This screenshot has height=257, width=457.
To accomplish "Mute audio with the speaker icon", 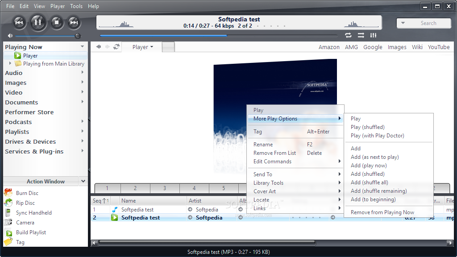I will (10, 36).
